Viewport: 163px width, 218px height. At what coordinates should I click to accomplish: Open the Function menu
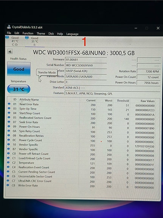tap(28, 33)
